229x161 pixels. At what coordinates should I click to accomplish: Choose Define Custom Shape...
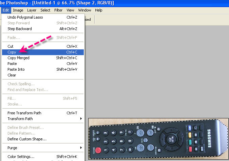[x=43, y=139]
